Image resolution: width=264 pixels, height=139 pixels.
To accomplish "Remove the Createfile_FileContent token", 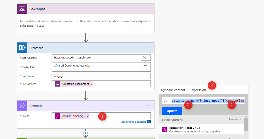I will point(91,84).
